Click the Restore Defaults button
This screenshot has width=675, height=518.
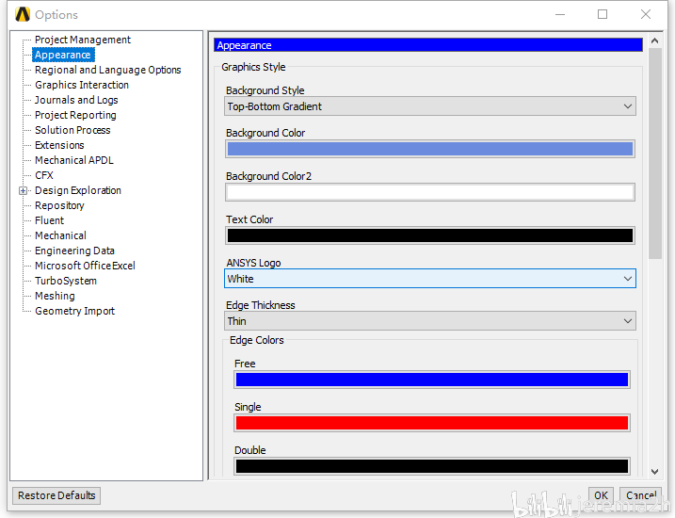click(56, 495)
